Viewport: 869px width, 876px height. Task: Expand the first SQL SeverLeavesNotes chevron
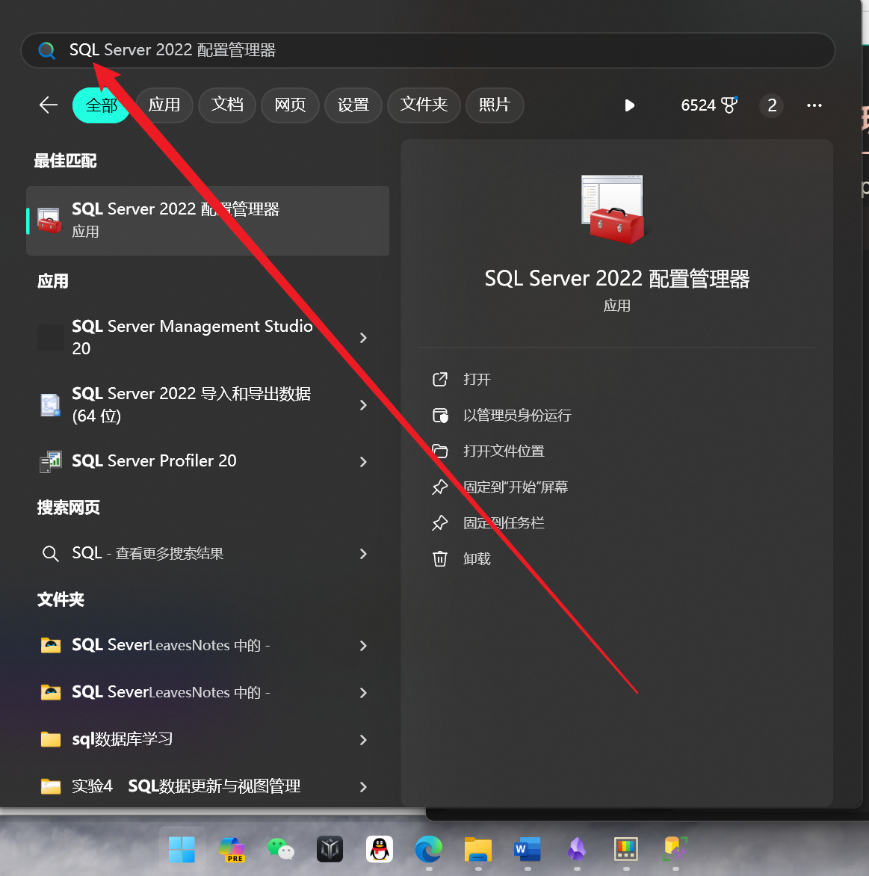pos(364,646)
